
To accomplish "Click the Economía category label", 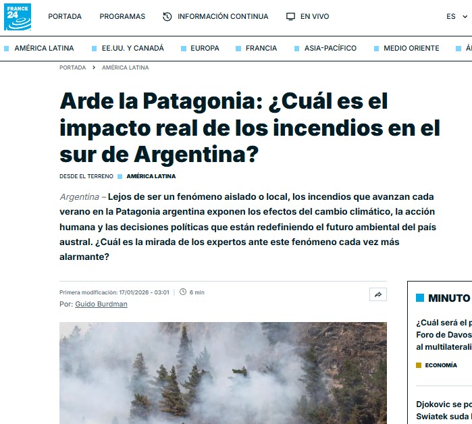I will click(441, 365).
